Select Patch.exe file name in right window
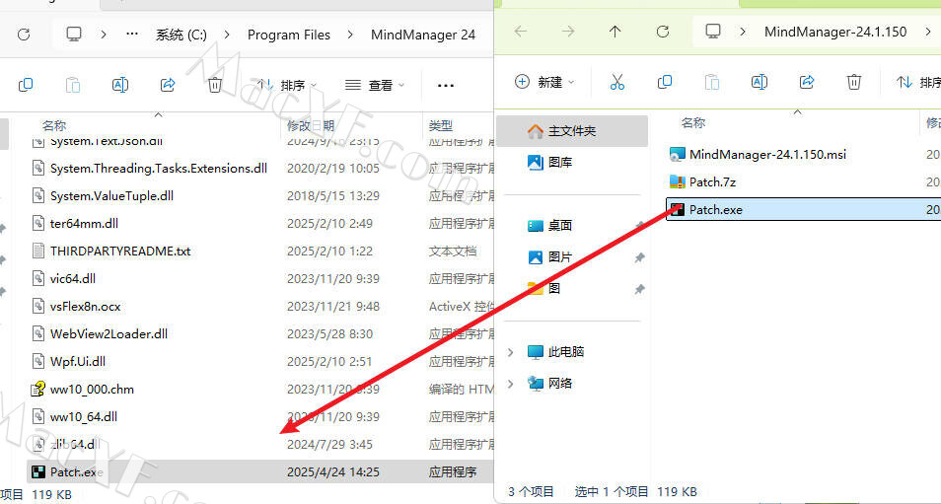Image resolution: width=941 pixels, height=504 pixels. tap(716, 210)
